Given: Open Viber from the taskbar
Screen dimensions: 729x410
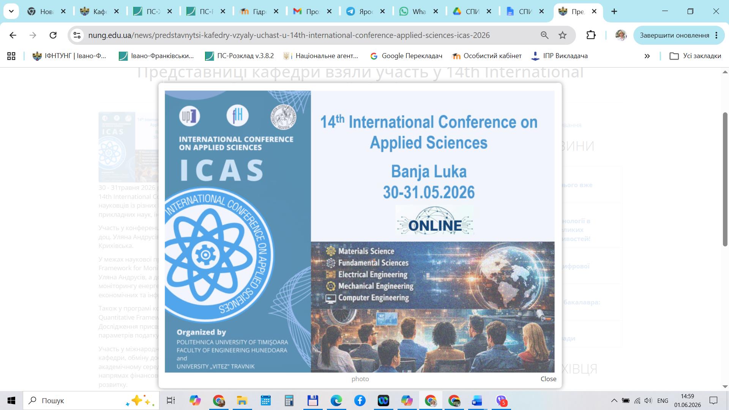Looking at the screenshot, I should point(501,401).
